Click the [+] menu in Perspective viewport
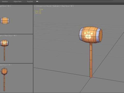Screen dimensions: 124x93 click(36, 6)
